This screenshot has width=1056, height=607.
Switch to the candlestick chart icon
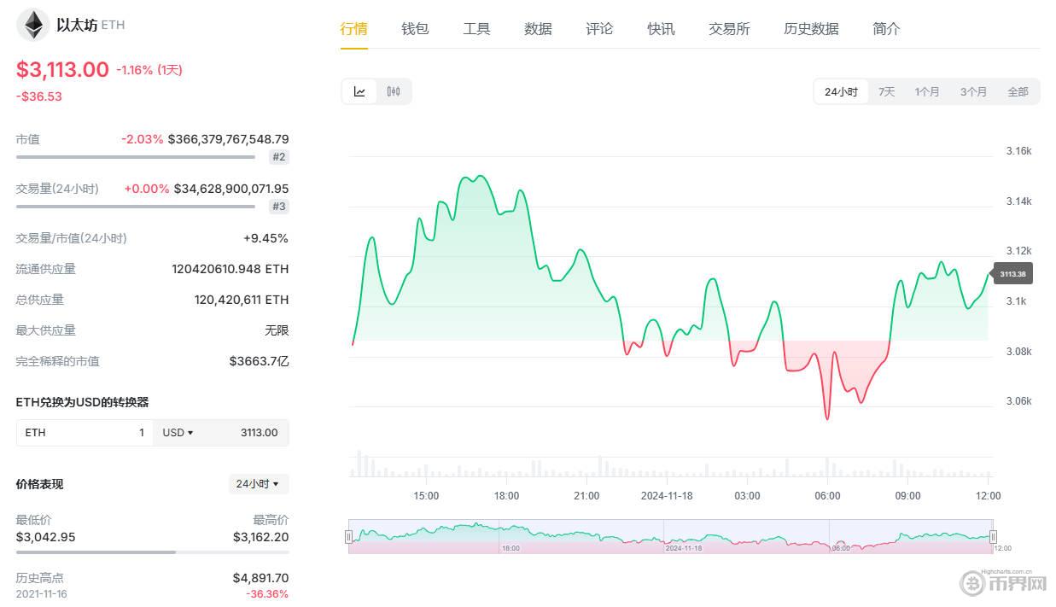pyautogui.click(x=394, y=91)
